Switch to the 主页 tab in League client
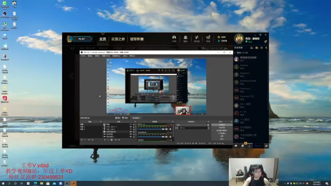 103,39
